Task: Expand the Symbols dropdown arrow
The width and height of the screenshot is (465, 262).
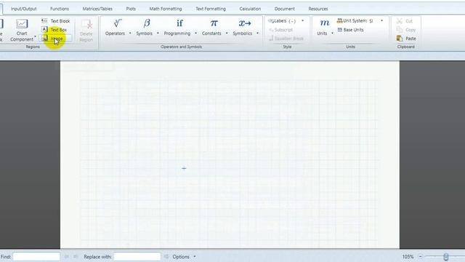Action: pos(158,33)
